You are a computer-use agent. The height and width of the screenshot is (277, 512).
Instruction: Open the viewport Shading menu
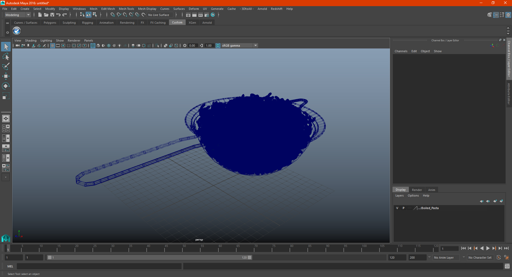(31, 40)
